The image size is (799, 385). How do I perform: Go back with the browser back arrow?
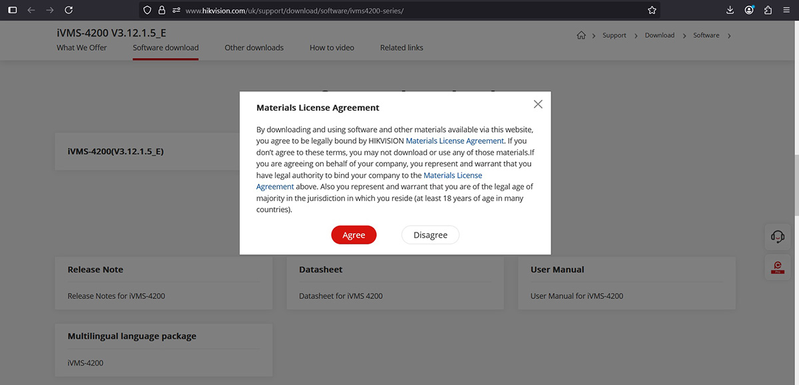[x=31, y=10]
